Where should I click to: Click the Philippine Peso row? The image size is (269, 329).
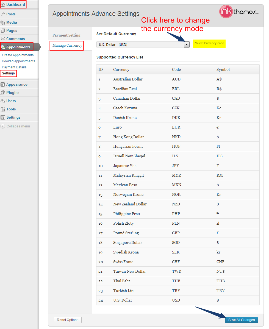178,214
